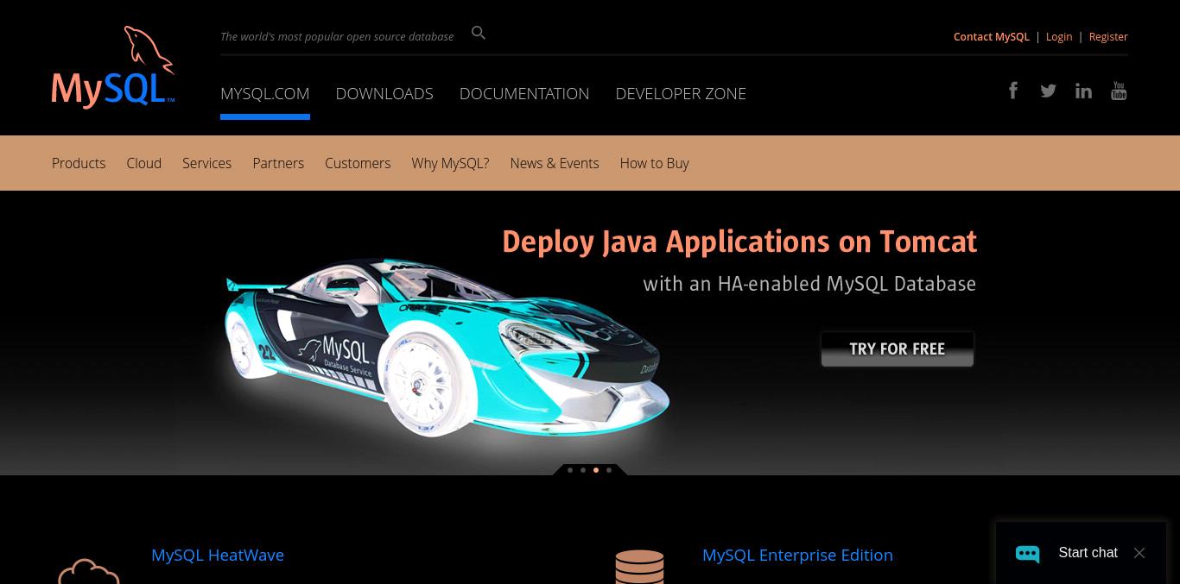Image resolution: width=1180 pixels, height=584 pixels.
Task: Click the MySQL dolphin logo
Action: pyautogui.click(x=113, y=67)
